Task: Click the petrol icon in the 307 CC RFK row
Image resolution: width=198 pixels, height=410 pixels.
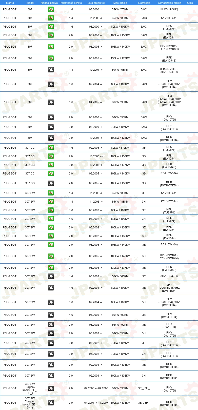Action: tap(51, 165)
